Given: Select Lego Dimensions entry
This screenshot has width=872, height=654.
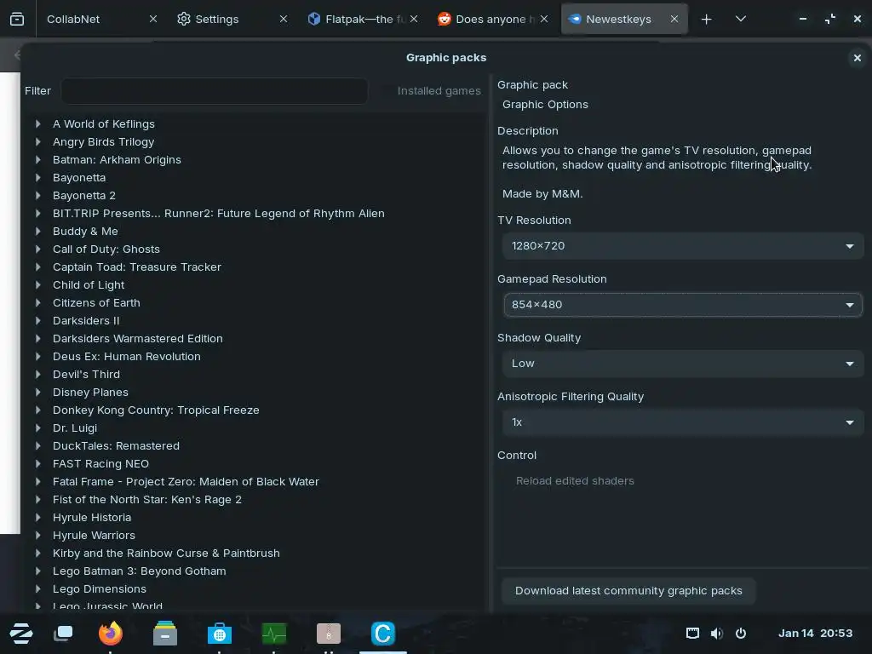Looking at the screenshot, I should click(100, 589).
